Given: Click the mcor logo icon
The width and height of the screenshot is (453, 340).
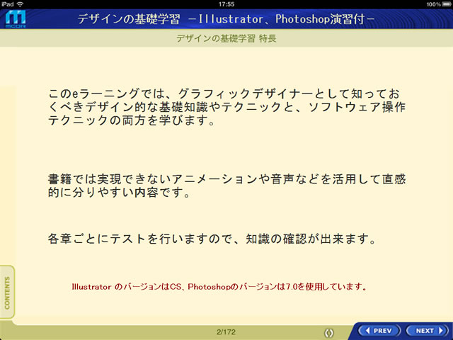Looking at the screenshot, I should pos(16,19).
